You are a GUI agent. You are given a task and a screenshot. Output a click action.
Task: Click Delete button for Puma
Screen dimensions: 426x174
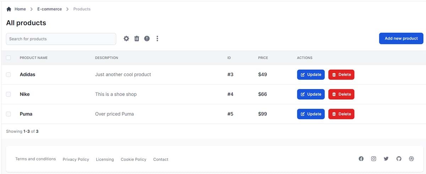click(341, 114)
